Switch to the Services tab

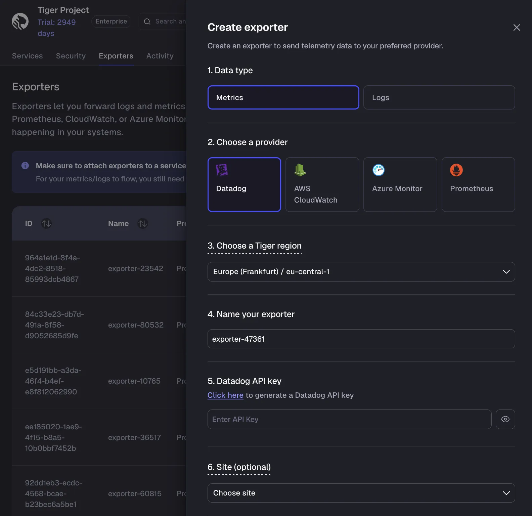click(x=27, y=56)
